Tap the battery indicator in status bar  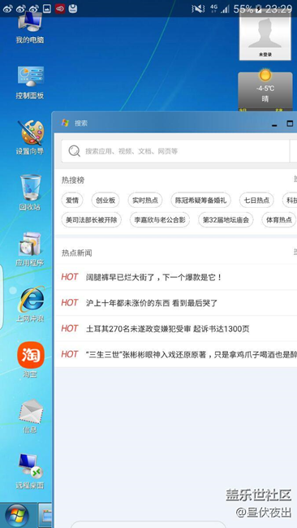pyautogui.click(x=258, y=9)
